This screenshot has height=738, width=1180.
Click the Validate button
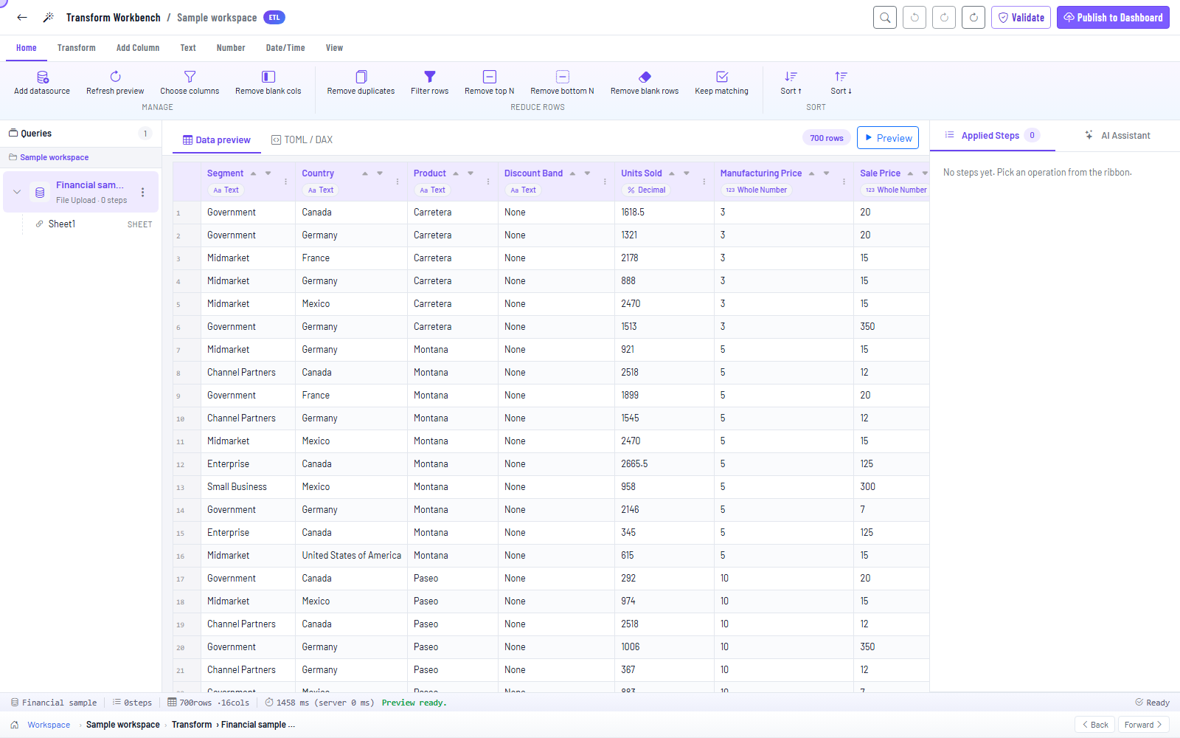[x=1021, y=18]
